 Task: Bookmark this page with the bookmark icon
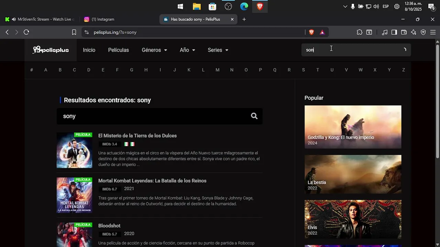click(x=74, y=32)
